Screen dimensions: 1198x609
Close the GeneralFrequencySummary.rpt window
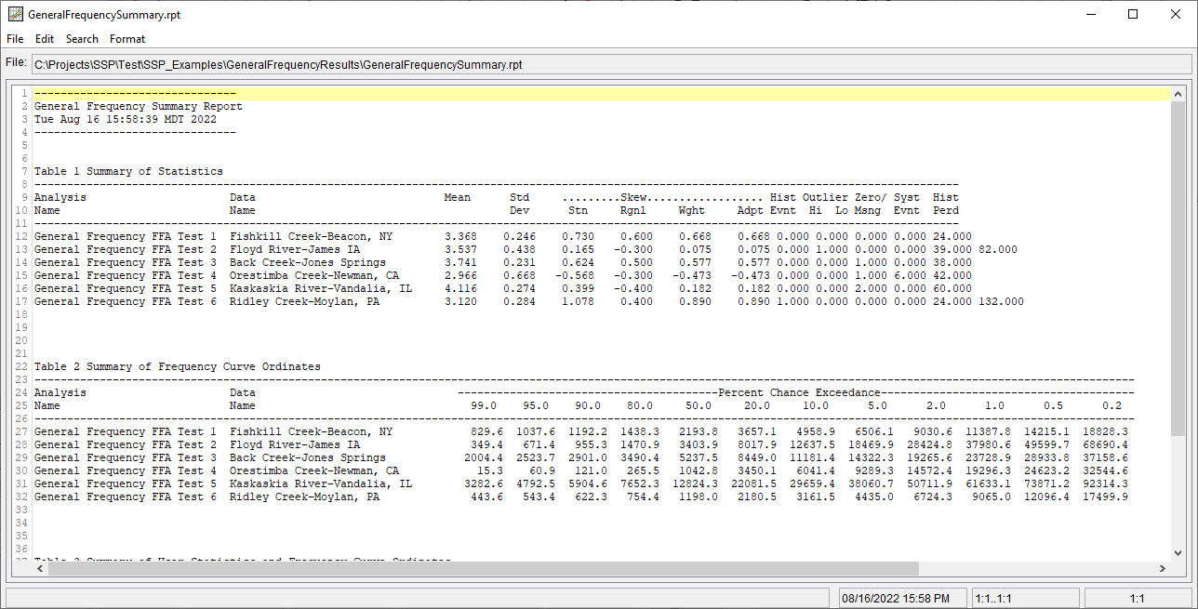1175,14
